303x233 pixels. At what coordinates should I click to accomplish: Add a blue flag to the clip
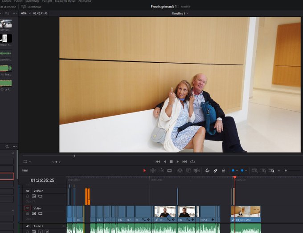point(233,171)
